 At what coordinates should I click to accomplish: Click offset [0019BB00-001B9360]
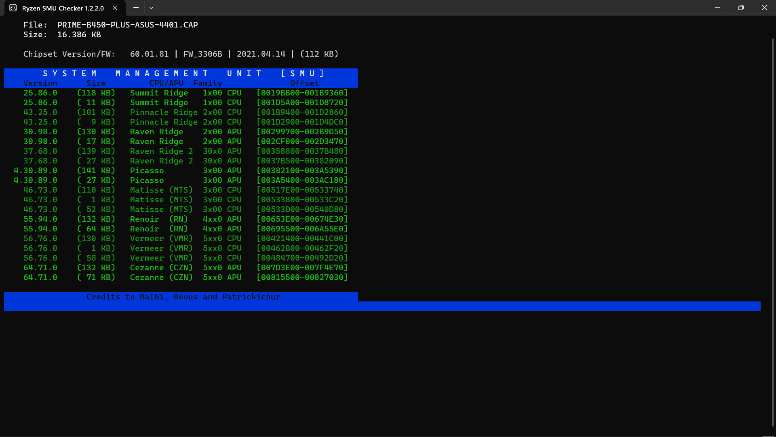(302, 93)
